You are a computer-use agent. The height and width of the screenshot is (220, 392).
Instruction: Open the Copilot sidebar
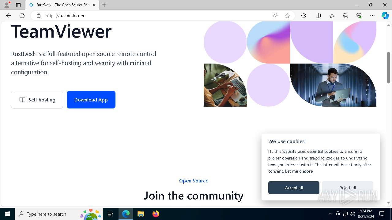click(385, 16)
